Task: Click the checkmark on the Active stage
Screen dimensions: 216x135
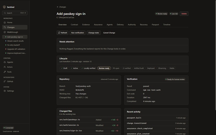Action: 72,68
